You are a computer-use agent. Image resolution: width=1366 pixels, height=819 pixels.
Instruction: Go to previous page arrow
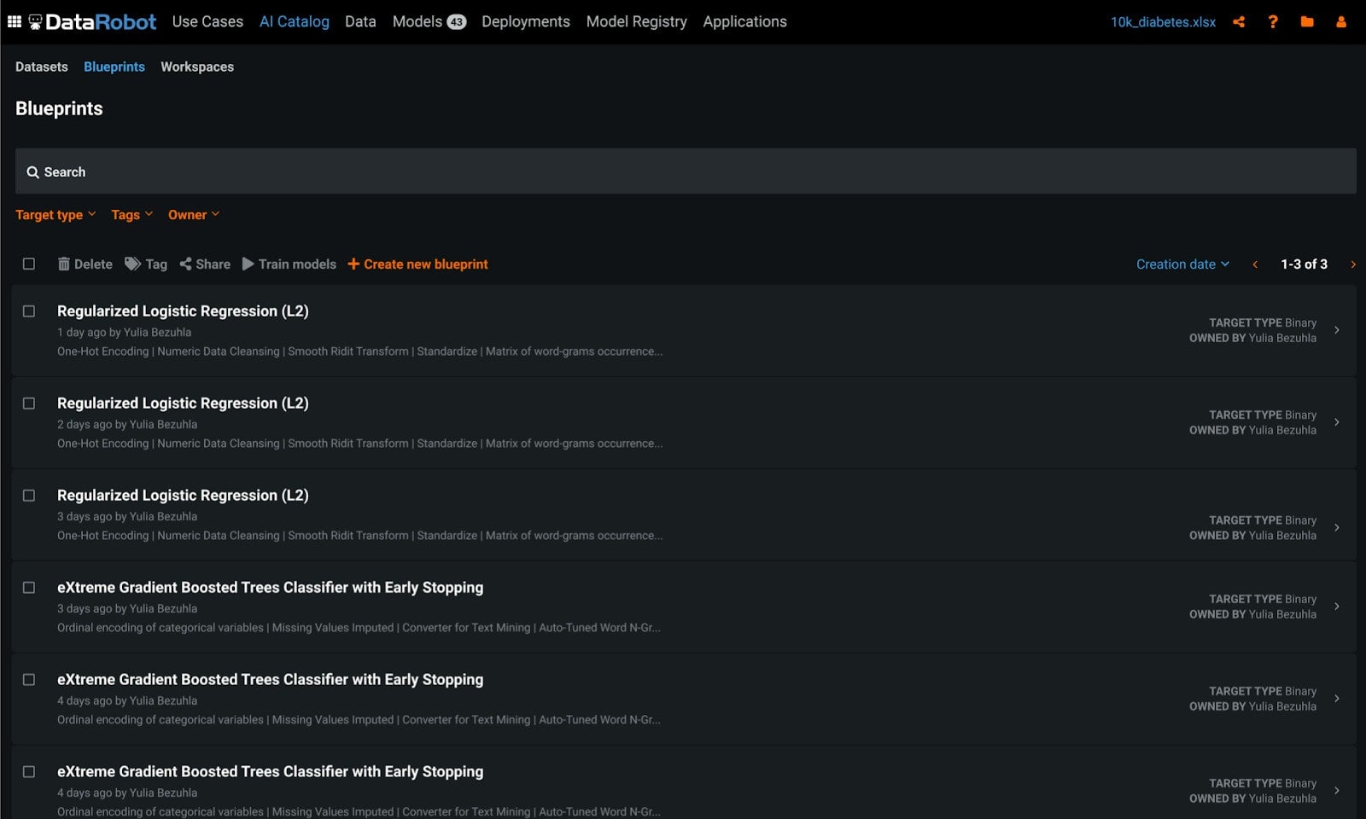(1255, 264)
